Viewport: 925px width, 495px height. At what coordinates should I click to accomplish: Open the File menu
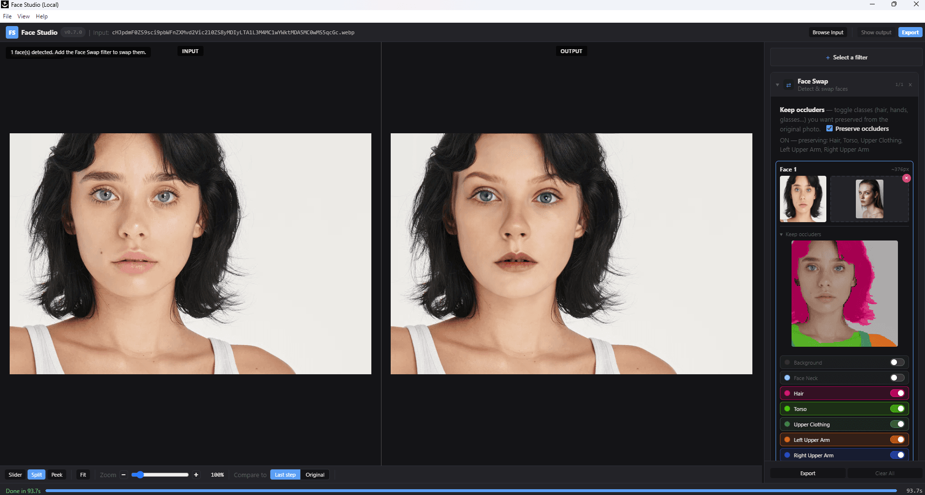coord(7,16)
